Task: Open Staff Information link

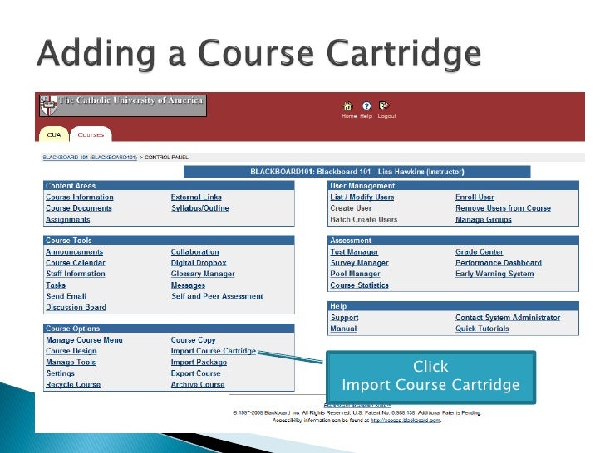Action: coord(76,274)
